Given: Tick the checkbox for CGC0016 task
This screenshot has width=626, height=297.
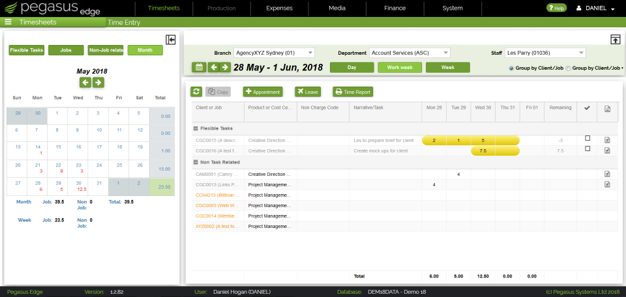Looking at the screenshot, I should pyautogui.click(x=588, y=148).
